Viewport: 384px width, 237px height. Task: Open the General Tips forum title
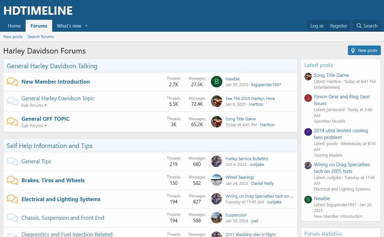[x=36, y=161]
